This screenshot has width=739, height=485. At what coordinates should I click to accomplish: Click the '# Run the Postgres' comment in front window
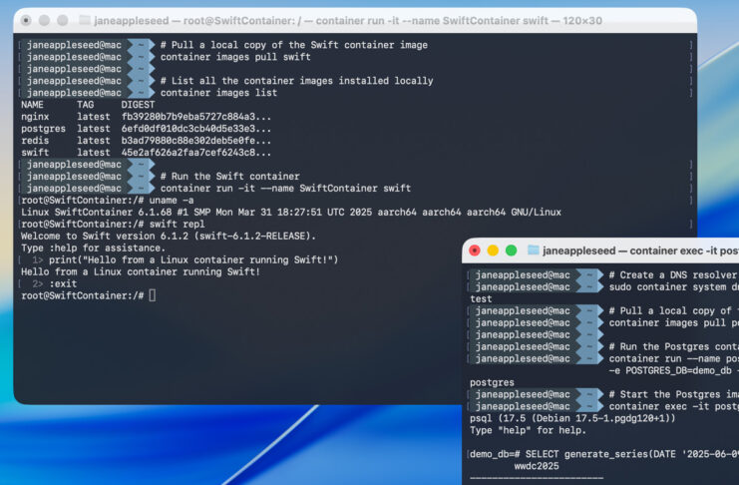[x=673, y=346]
